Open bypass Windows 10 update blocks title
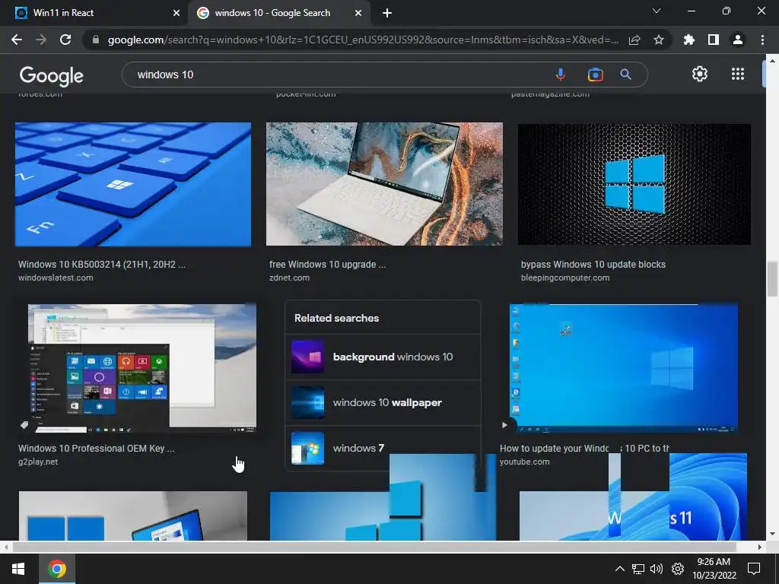The image size is (779, 584). coord(593,264)
